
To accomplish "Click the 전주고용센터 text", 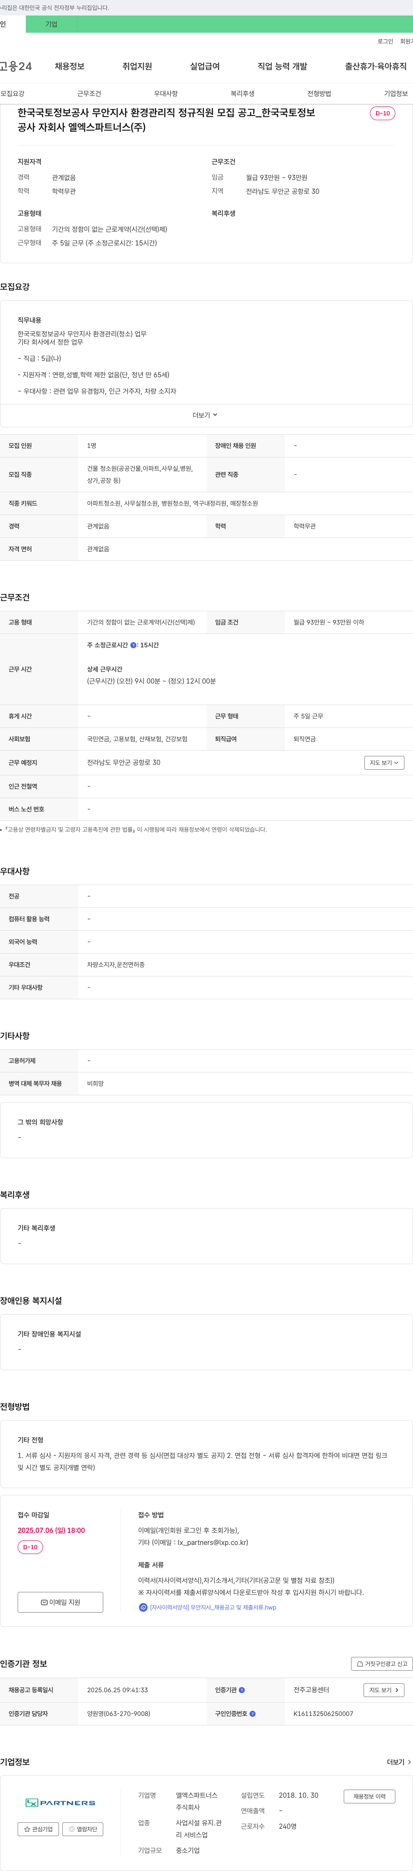I will 311,1690.
